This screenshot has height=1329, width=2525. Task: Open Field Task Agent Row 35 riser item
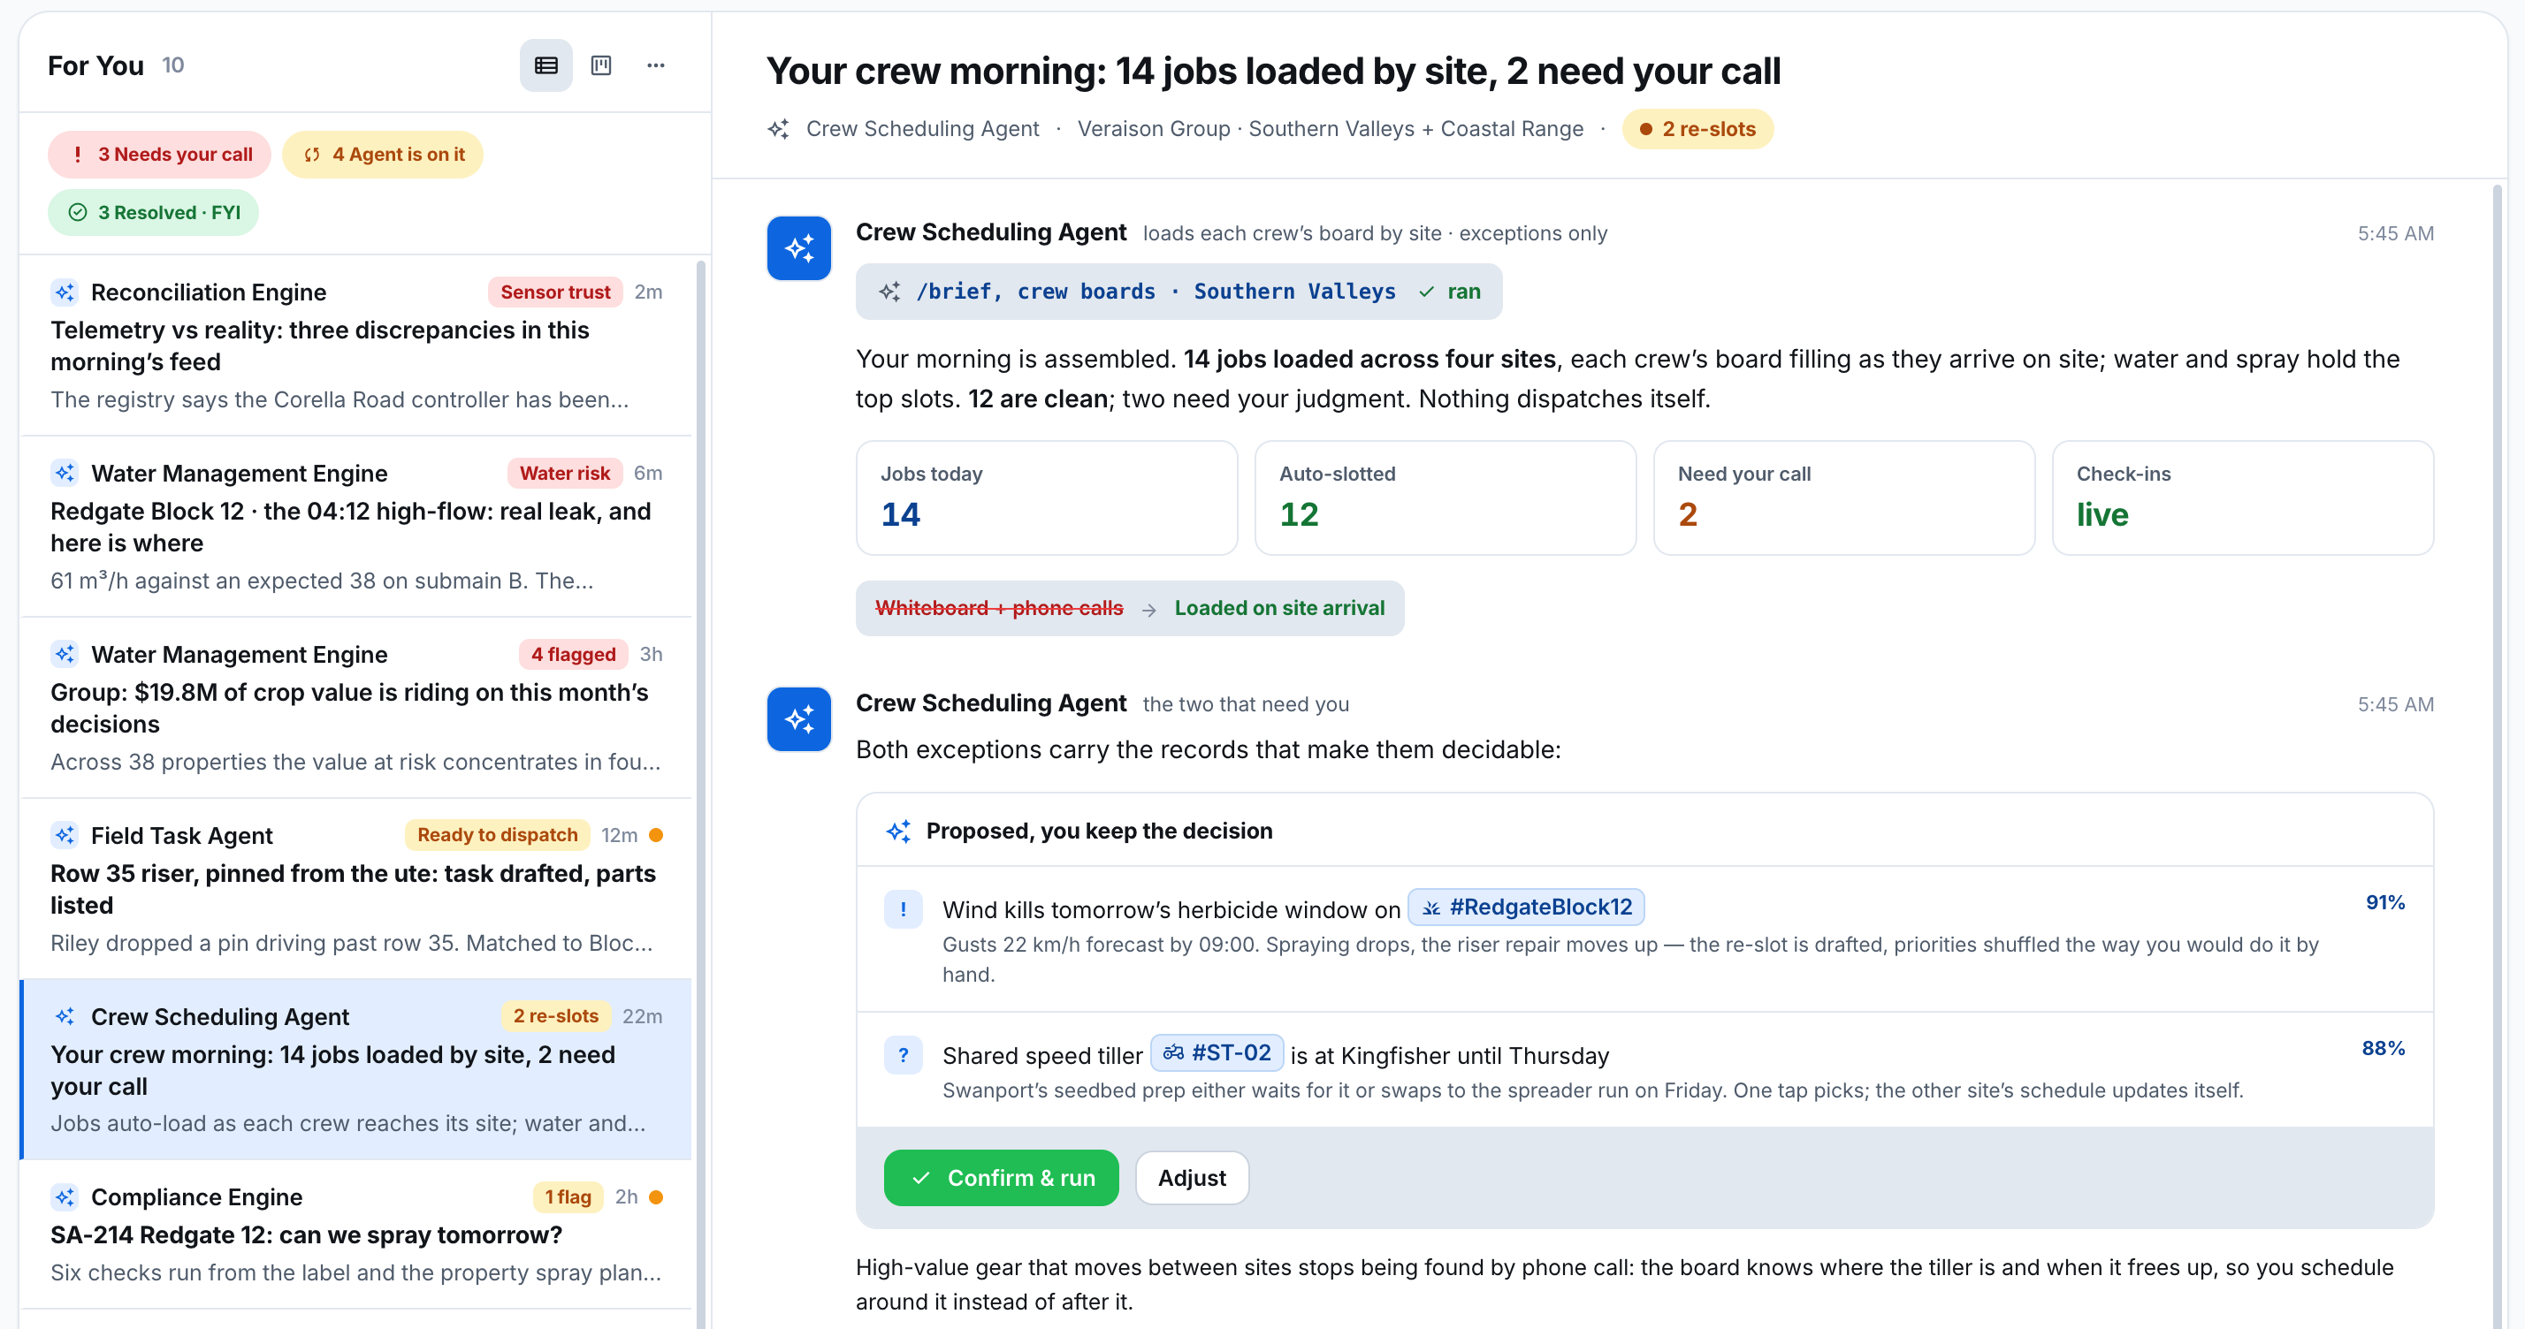[355, 889]
